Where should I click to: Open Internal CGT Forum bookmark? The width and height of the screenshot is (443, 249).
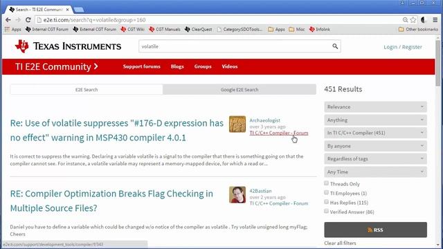tap(47, 29)
